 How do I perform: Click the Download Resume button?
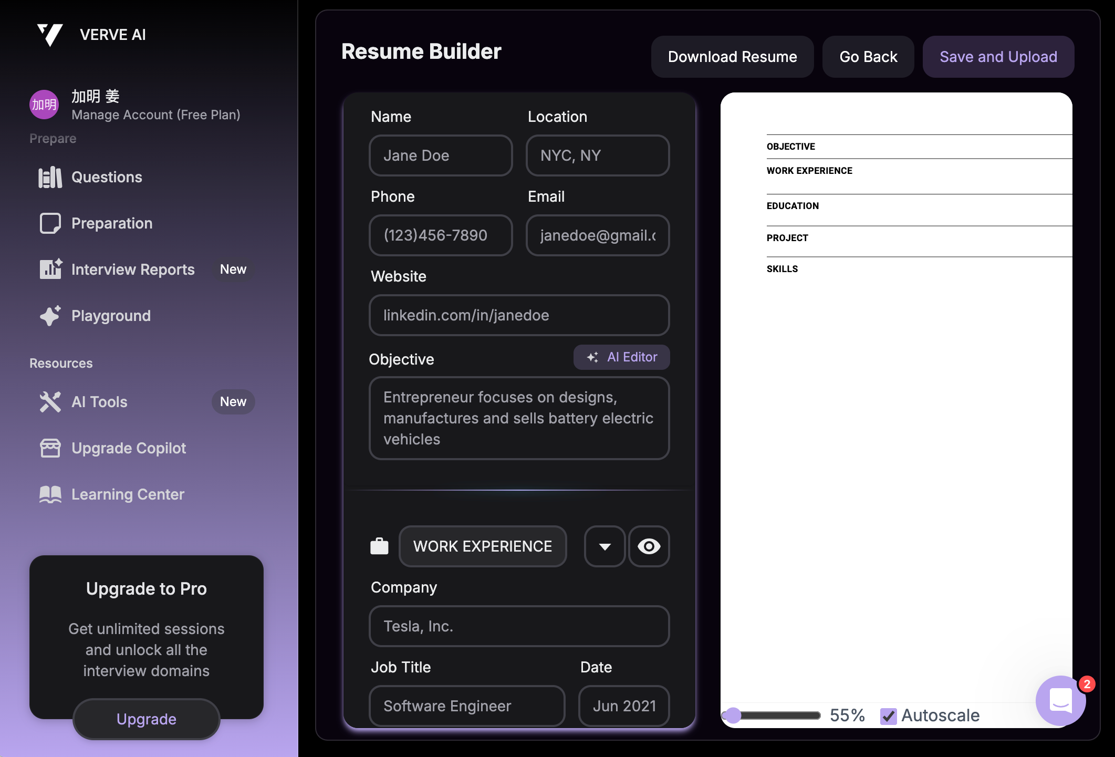[x=732, y=57]
